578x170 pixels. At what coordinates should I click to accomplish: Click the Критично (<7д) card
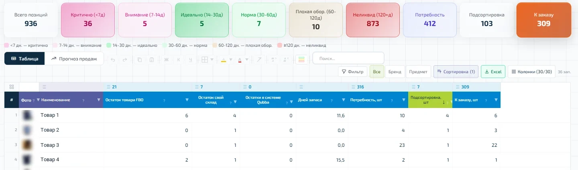[x=88, y=20]
